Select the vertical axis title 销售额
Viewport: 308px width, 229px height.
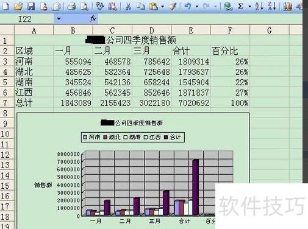(x=43, y=185)
